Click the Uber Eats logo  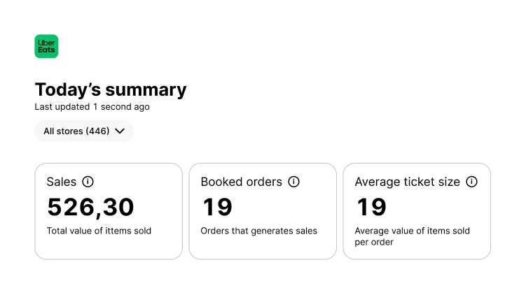[46, 46]
